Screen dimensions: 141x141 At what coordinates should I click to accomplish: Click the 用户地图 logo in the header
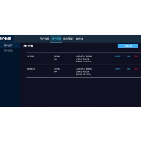(5, 39)
